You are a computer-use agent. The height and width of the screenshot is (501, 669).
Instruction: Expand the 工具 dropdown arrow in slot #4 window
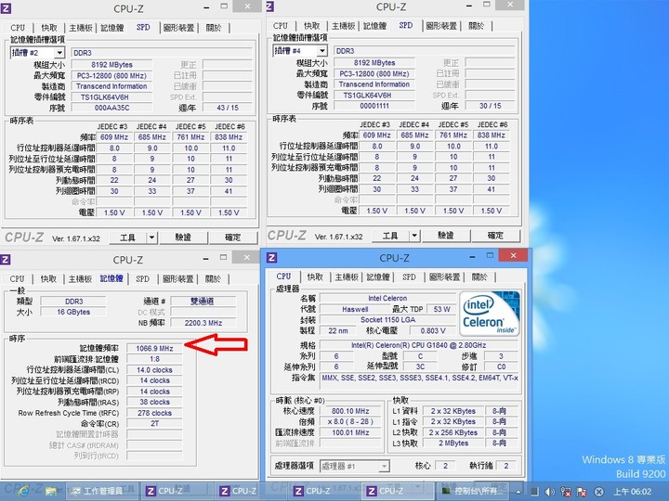[x=414, y=236]
